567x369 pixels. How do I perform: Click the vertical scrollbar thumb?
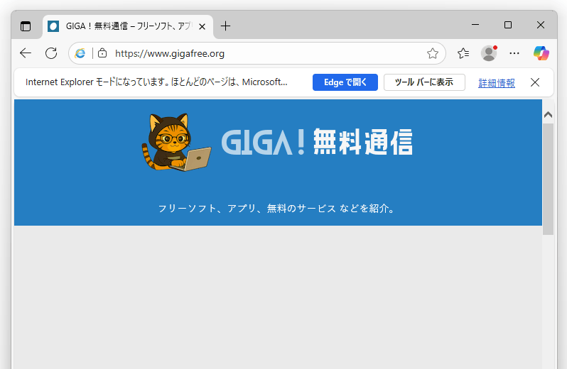[548, 179]
